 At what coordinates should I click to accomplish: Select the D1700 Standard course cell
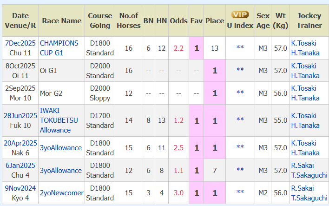pyautogui.click(x=100, y=120)
